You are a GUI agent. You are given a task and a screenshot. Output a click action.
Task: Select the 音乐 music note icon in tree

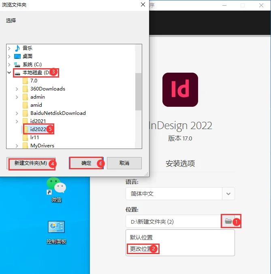click(x=17, y=48)
